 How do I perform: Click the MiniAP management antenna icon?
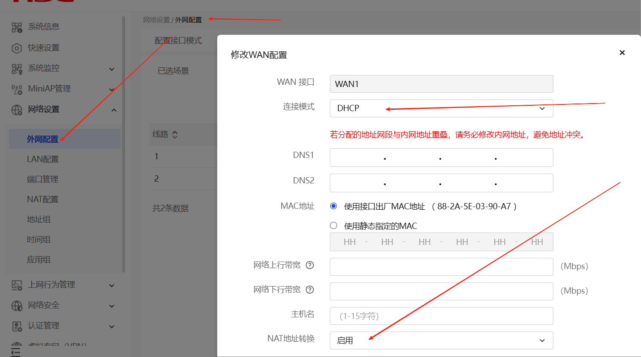click(x=17, y=89)
